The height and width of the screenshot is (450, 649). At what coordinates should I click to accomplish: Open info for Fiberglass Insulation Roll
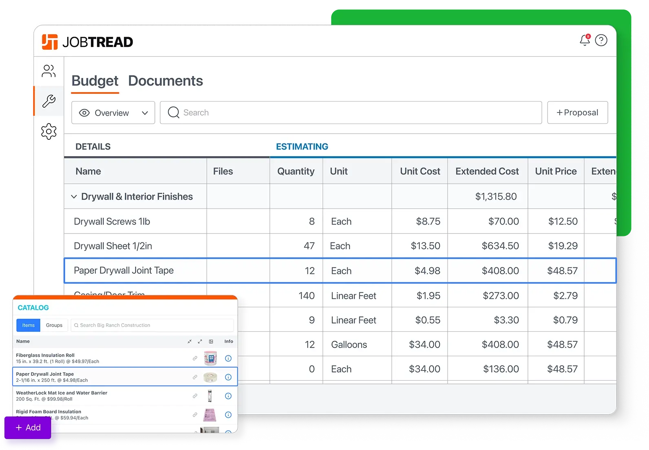point(228,358)
